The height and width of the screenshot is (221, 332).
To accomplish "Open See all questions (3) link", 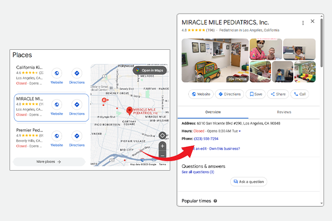I will (x=198, y=172).
